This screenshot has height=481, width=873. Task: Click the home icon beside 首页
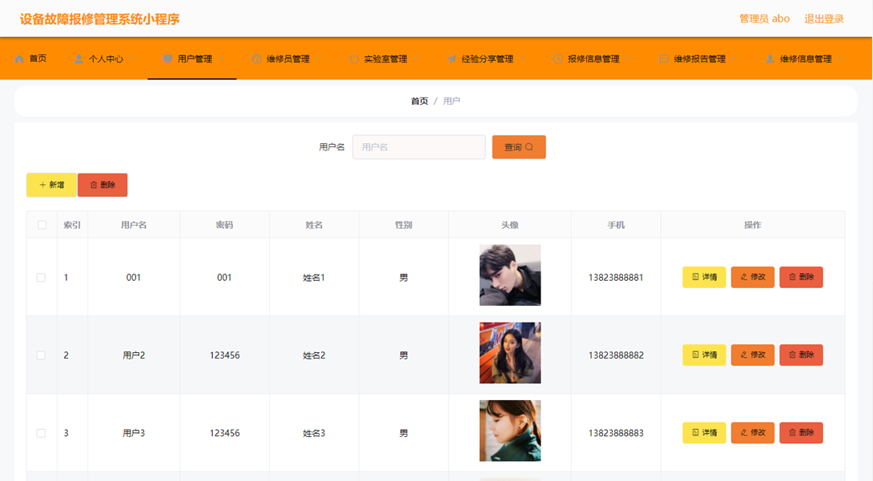coord(19,59)
